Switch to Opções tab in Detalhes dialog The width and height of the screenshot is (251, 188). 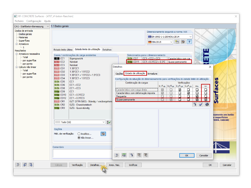[119, 74]
